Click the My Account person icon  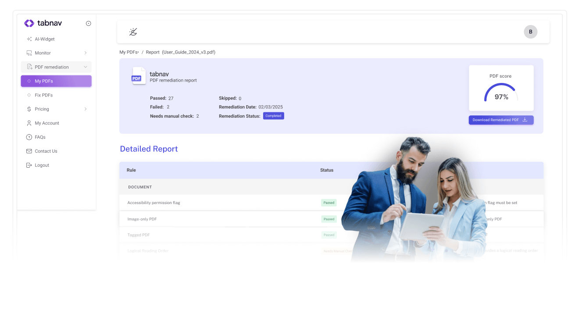pyautogui.click(x=29, y=123)
